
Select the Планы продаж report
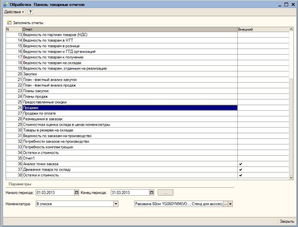point(130,96)
